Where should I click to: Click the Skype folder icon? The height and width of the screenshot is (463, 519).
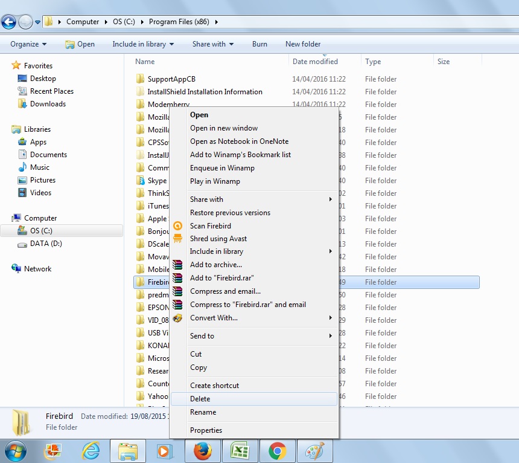point(141,180)
